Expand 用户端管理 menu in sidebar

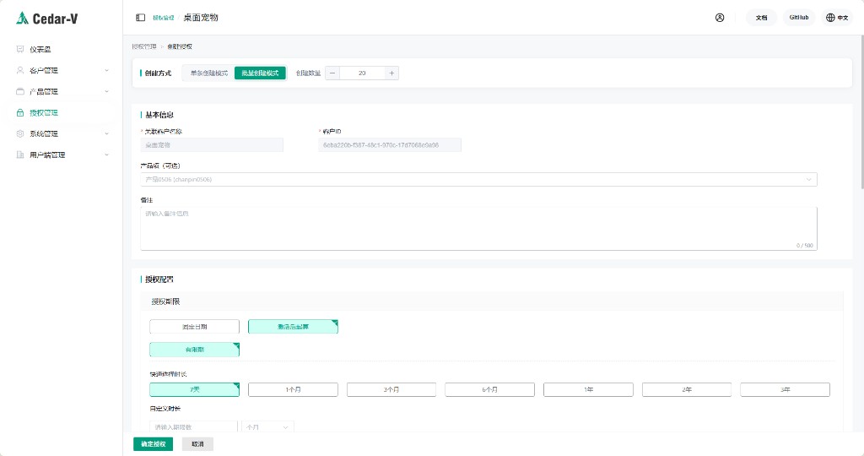pyautogui.click(x=62, y=155)
